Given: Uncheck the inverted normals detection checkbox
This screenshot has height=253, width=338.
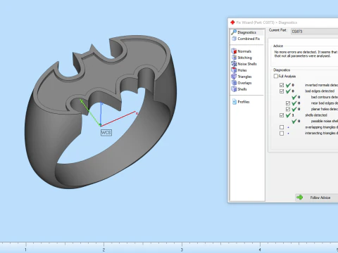Looking at the screenshot, I should [x=282, y=85].
